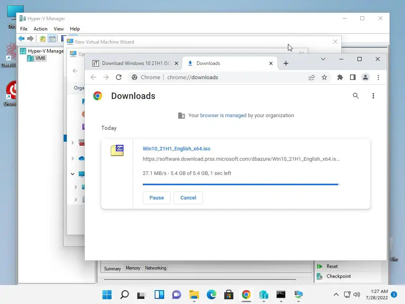
Task: Bookmark this tab with the star icon
Action: coord(324,77)
